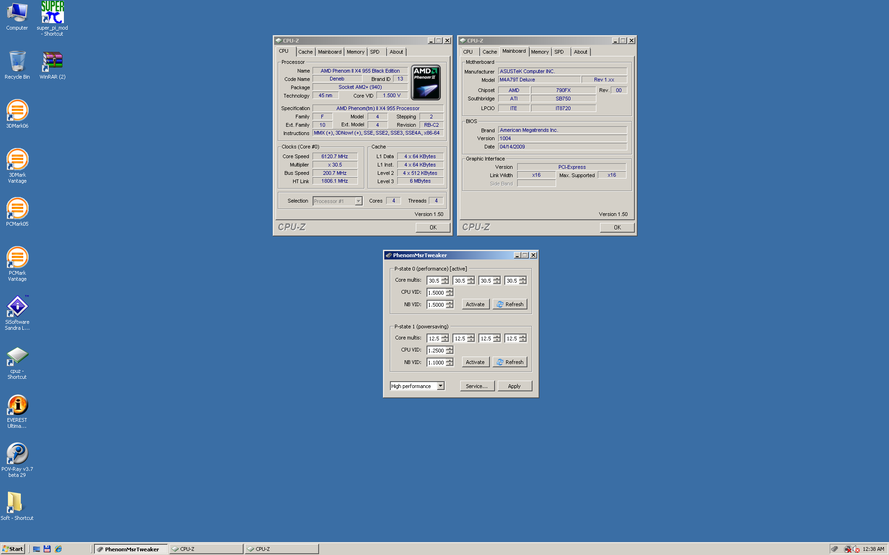889x555 pixels.
Task: Click OK in the right CPU-Z window
Action: tap(617, 227)
